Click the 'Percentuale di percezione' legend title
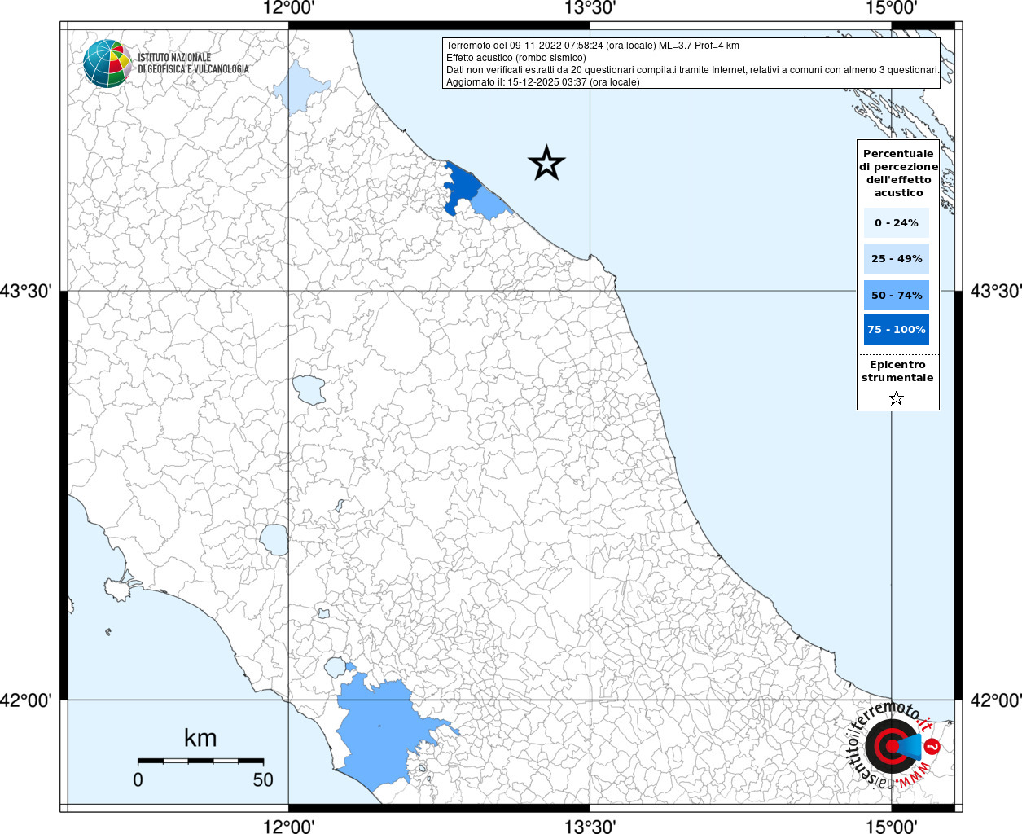The width and height of the screenshot is (1022, 834). click(898, 173)
